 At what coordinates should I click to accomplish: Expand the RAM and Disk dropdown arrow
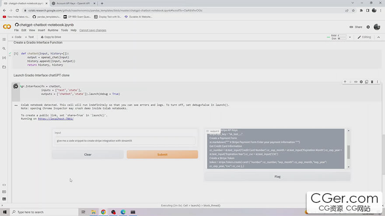click(x=350, y=37)
